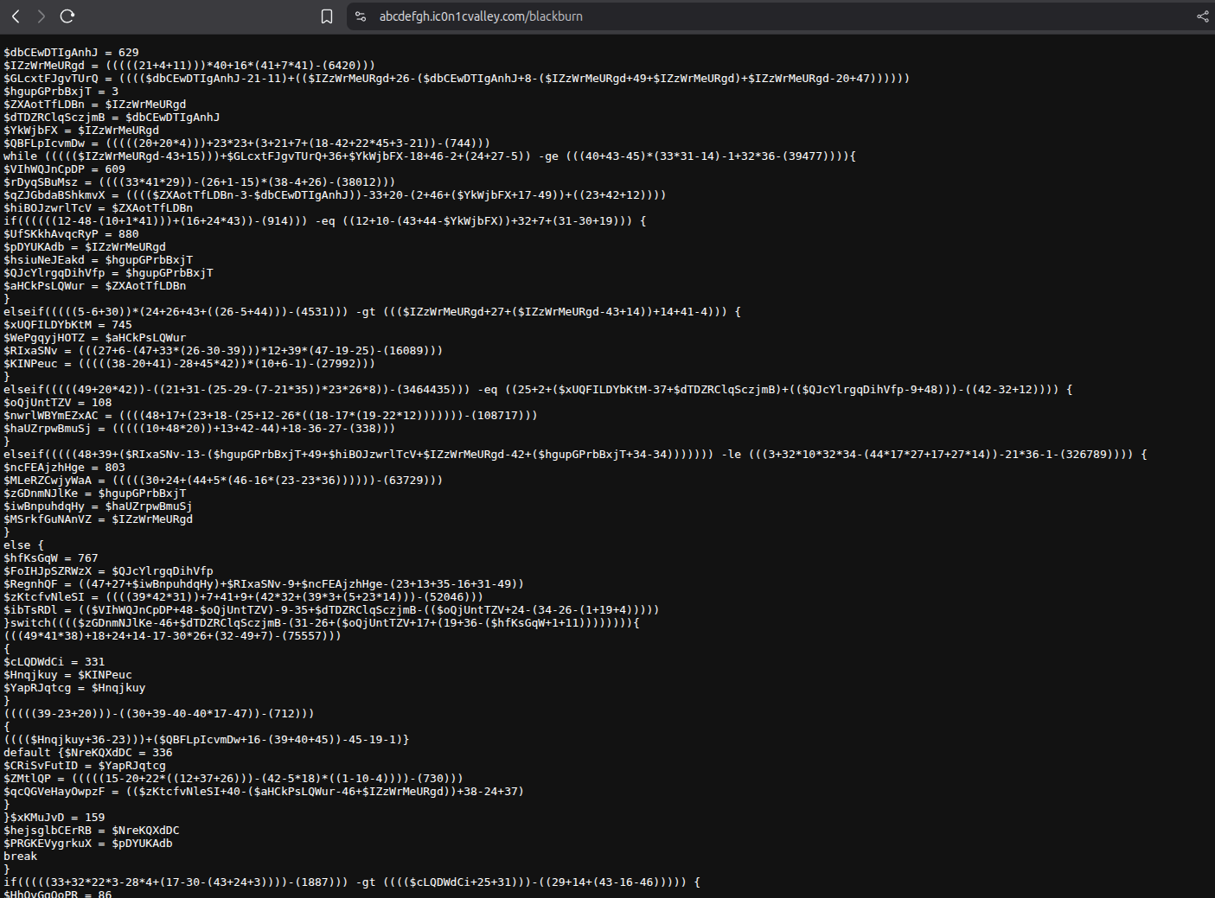Click the "$VIhWQJnCpDP = 609" assignment
The width and height of the screenshot is (1215, 898).
(64, 169)
